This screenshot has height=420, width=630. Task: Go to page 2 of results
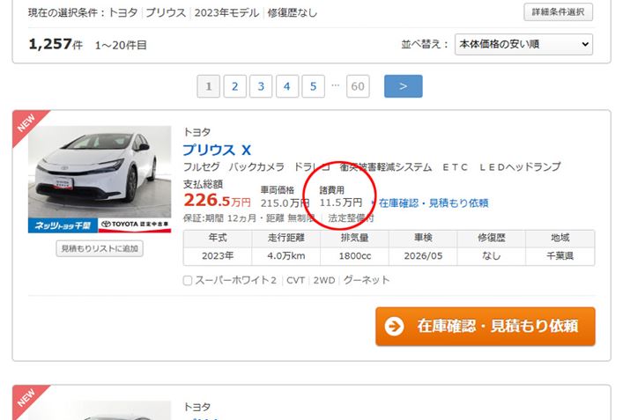tap(234, 86)
